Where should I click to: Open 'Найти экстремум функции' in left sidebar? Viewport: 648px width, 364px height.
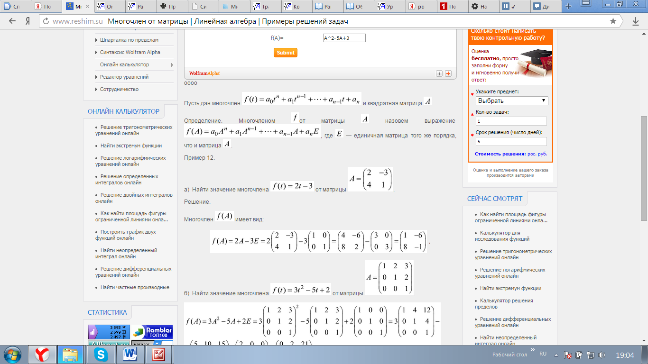[131, 146]
